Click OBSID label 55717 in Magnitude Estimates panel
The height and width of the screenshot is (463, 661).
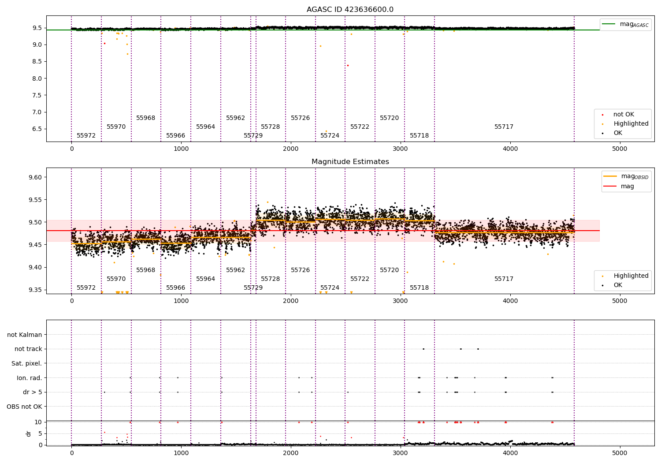504,279
